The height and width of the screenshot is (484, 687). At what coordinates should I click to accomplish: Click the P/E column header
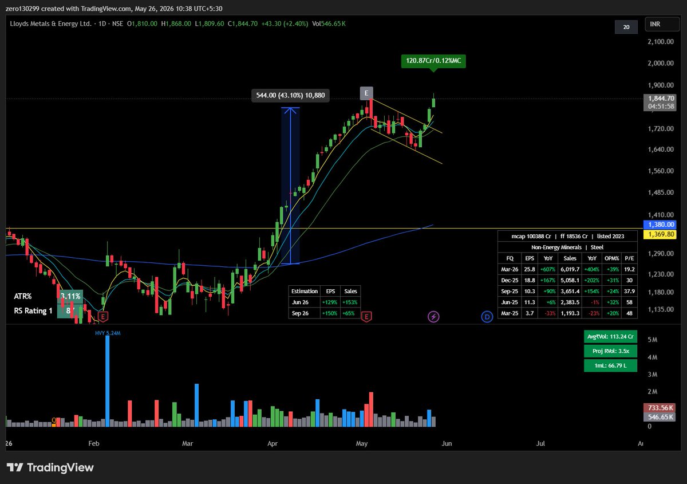pos(630,258)
